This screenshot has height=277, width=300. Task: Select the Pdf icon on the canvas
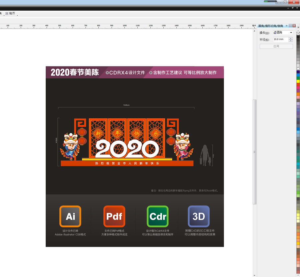click(114, 216)
